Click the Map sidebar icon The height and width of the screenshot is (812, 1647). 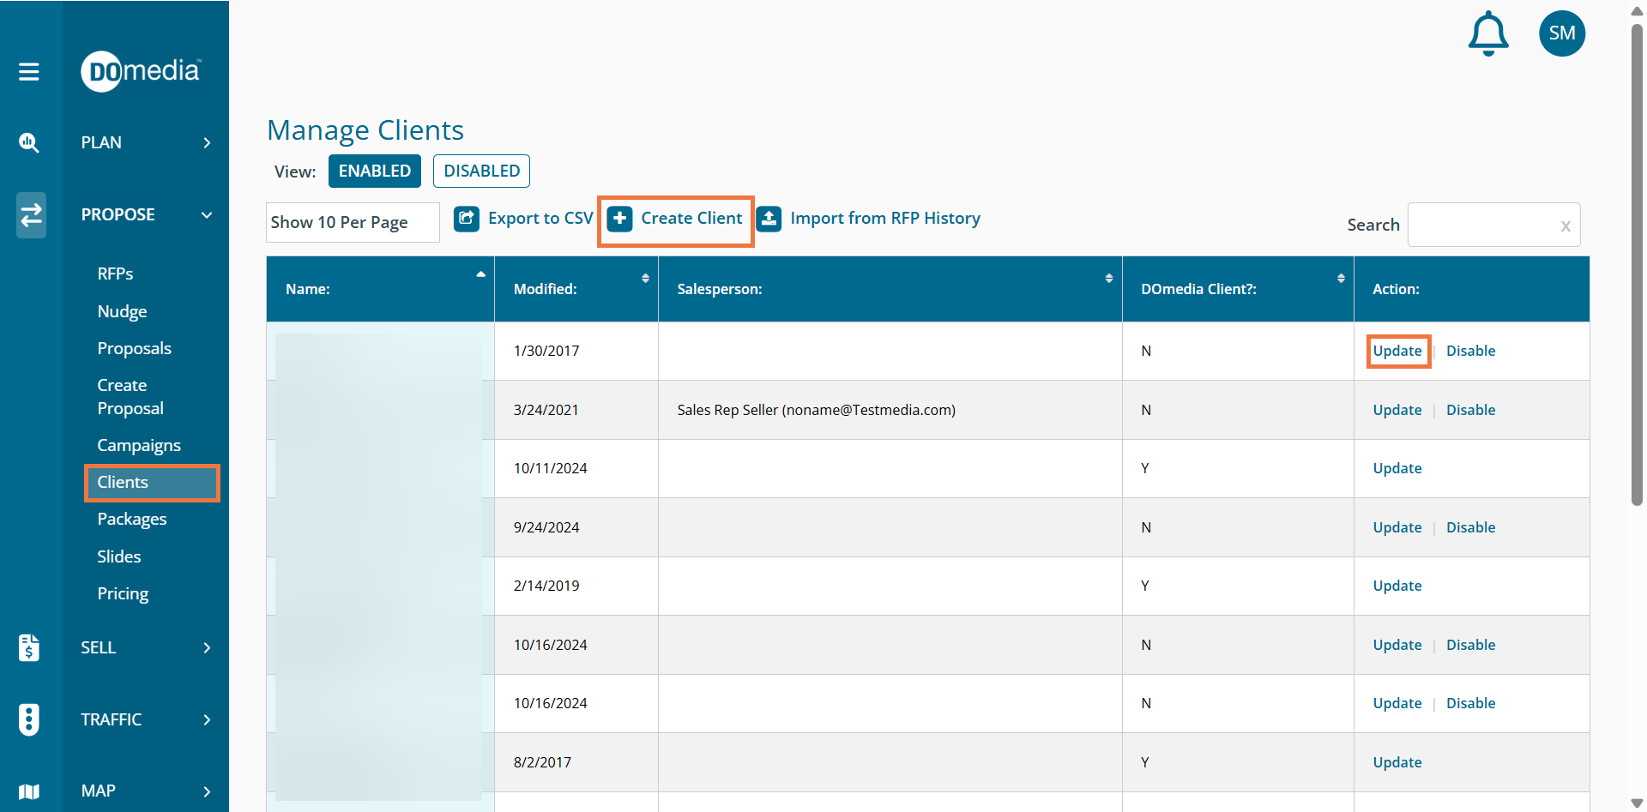click(29, 791)
